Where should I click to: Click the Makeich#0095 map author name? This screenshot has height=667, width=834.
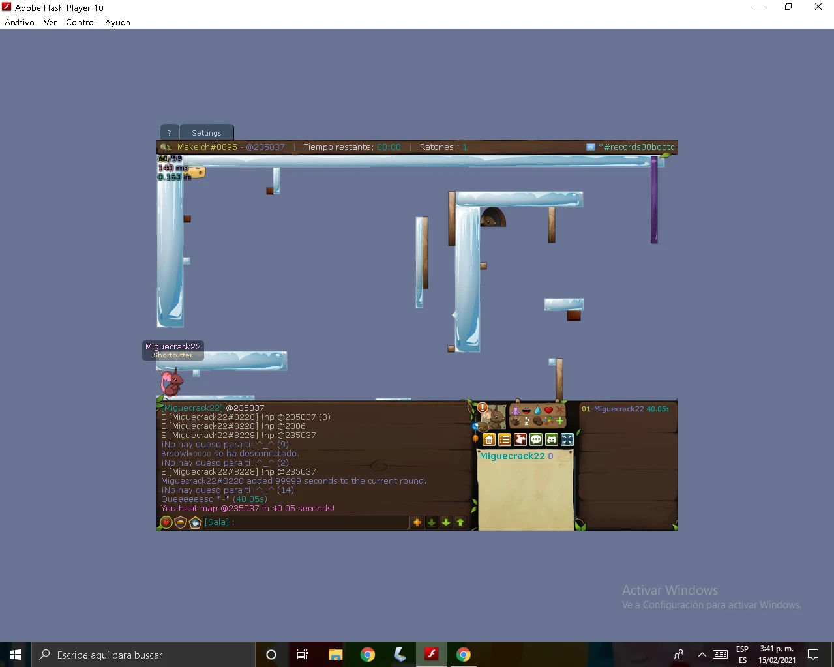click(207, 147)
